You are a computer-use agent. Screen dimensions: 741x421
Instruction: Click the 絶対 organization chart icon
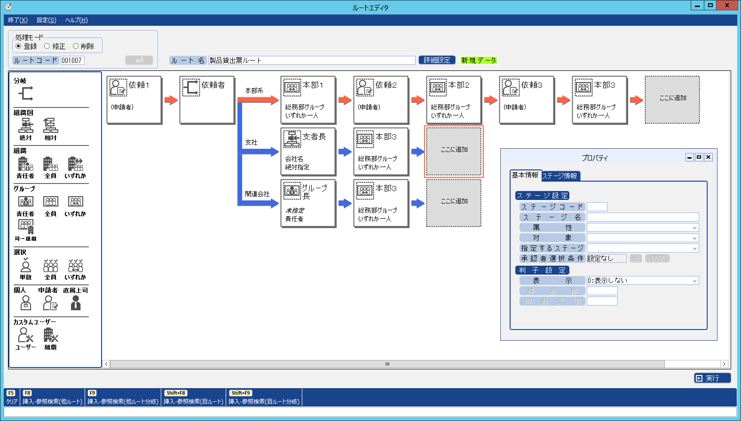coord(26,126)
